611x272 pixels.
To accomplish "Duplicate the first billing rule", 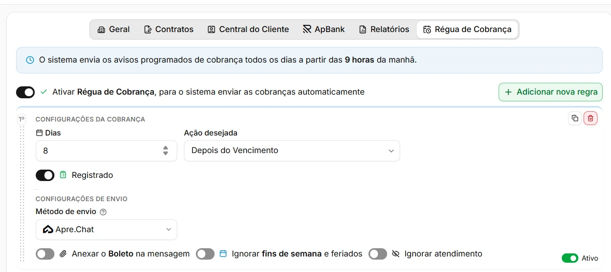I will [x=575, y=118].
